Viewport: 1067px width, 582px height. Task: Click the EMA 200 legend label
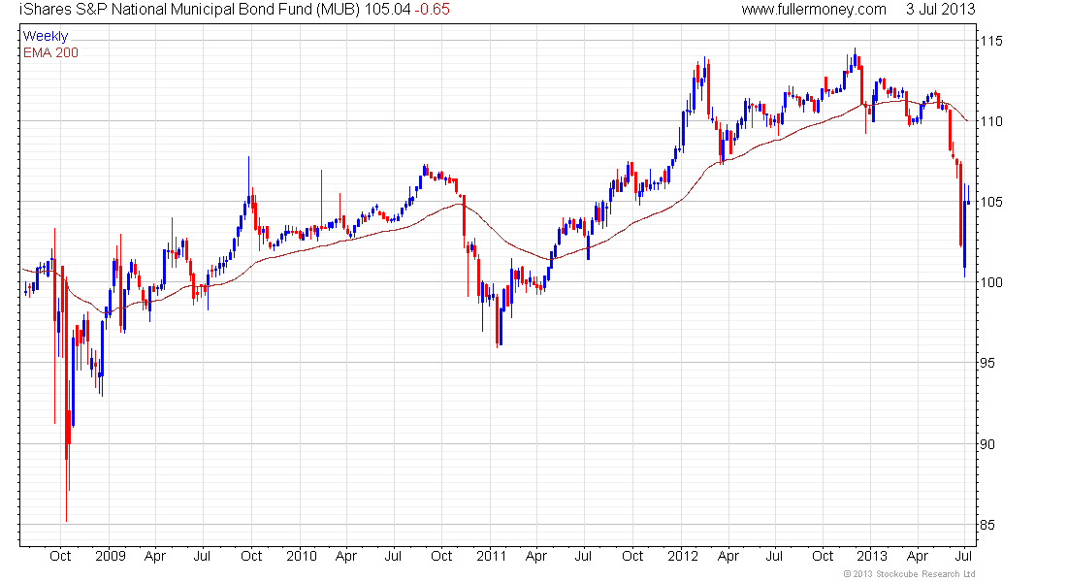click(x=50, y=52)
